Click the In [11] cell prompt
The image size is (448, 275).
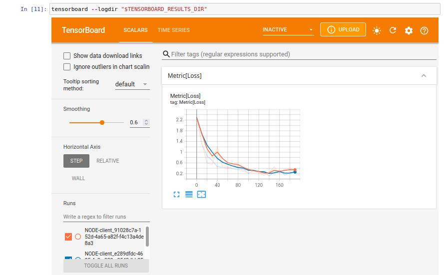click(33, 9)
